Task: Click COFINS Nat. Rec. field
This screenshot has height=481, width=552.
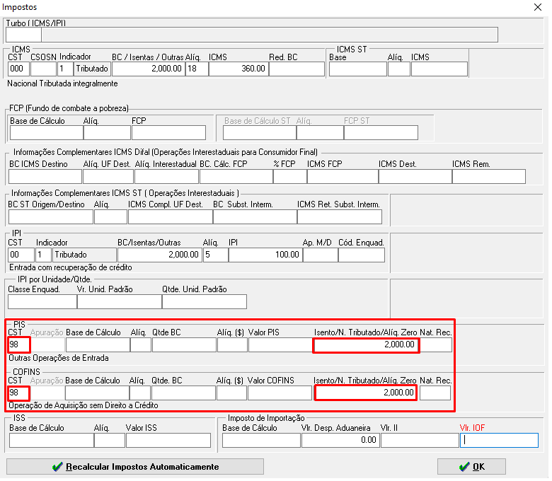Action: pyautogui.click(x=435, y=393)
